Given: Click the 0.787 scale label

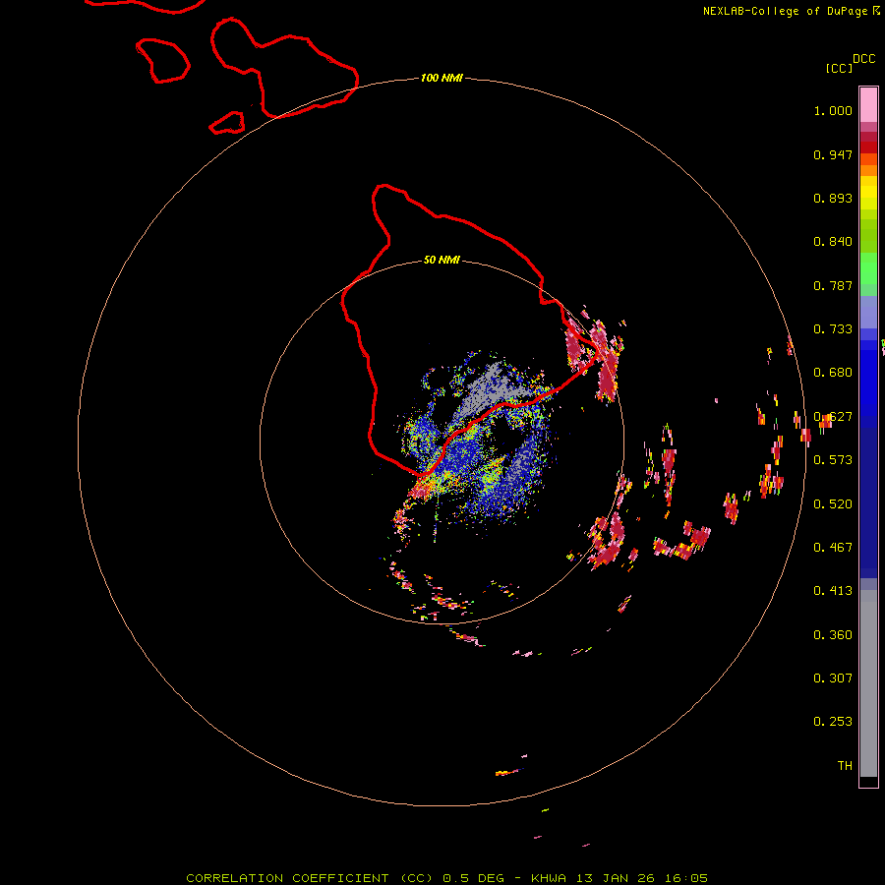Looking at the screenshot, I should tap(833, 285).
